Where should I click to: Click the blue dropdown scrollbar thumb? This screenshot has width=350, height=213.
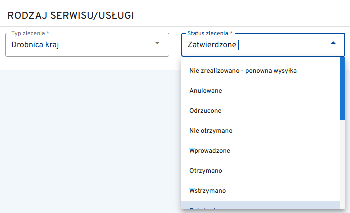click(x=342, y=89)
